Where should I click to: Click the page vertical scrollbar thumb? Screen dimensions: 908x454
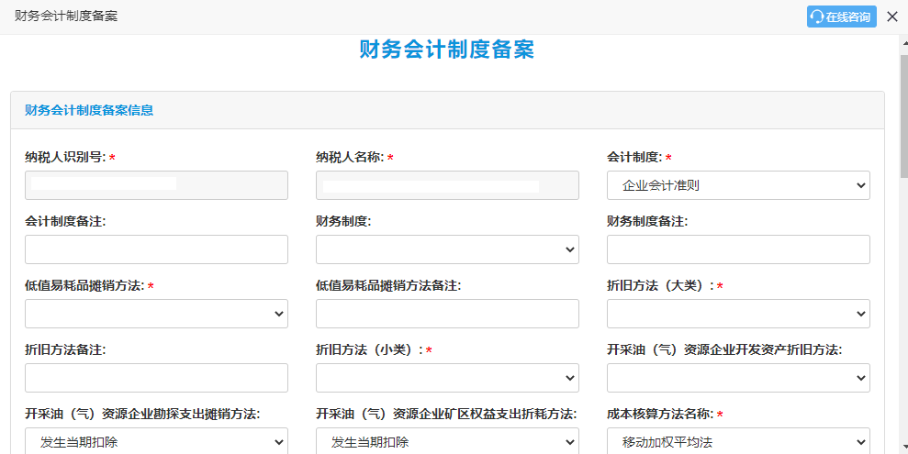tap(904, 116)
